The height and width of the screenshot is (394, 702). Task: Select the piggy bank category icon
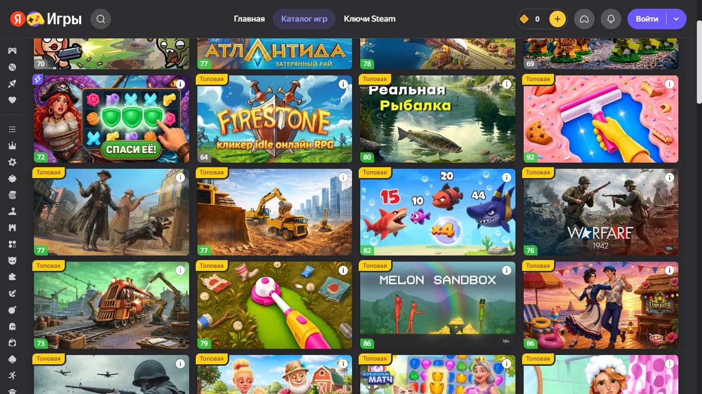(x=12, y=179)
